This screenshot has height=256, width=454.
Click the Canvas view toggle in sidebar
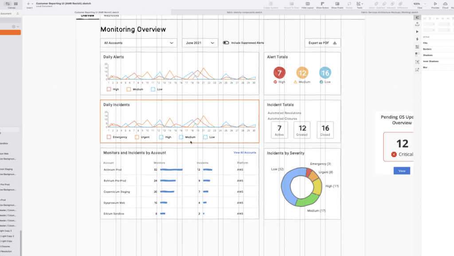7,4
